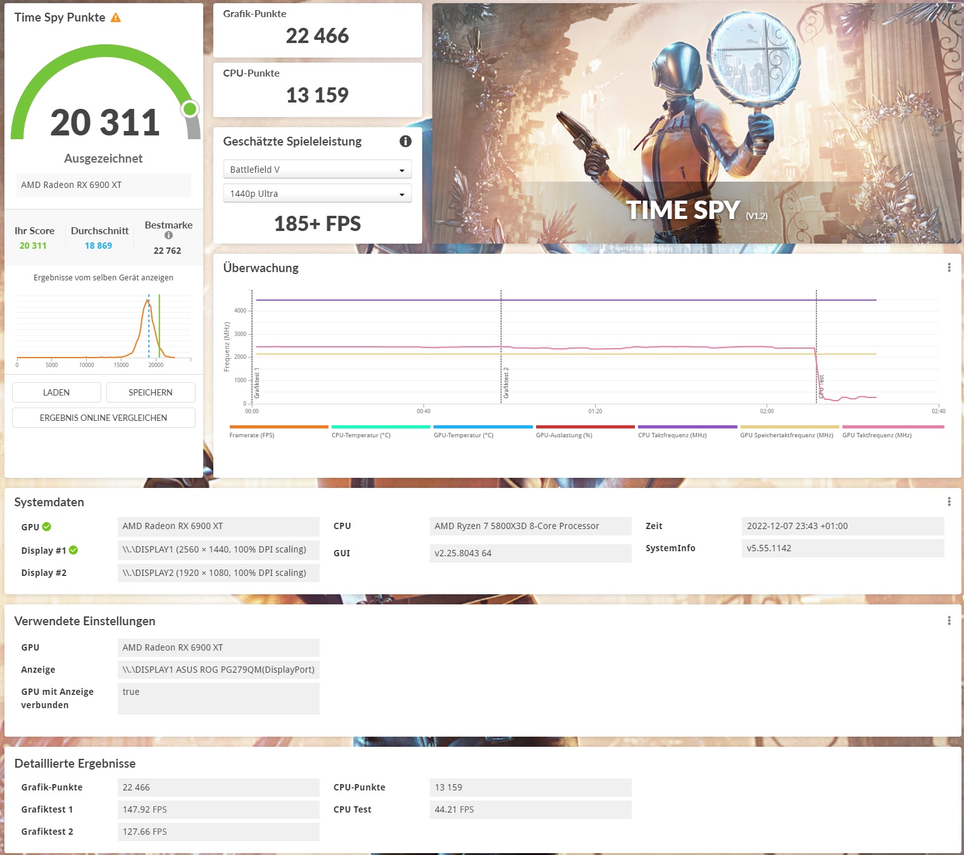Viewport: 964px width, 855px height.
Task: Click the GPU mit Anzeige verbunden true value
Action: pos(218,699)
